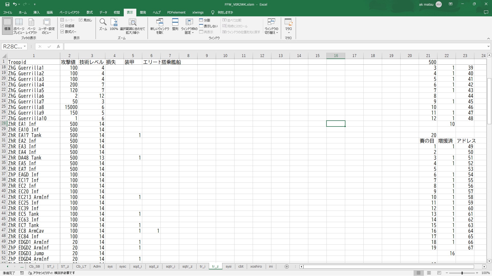Screen dimensions: 492x276
Task: Click normal view icon in status bar
Action: point(418,273)
